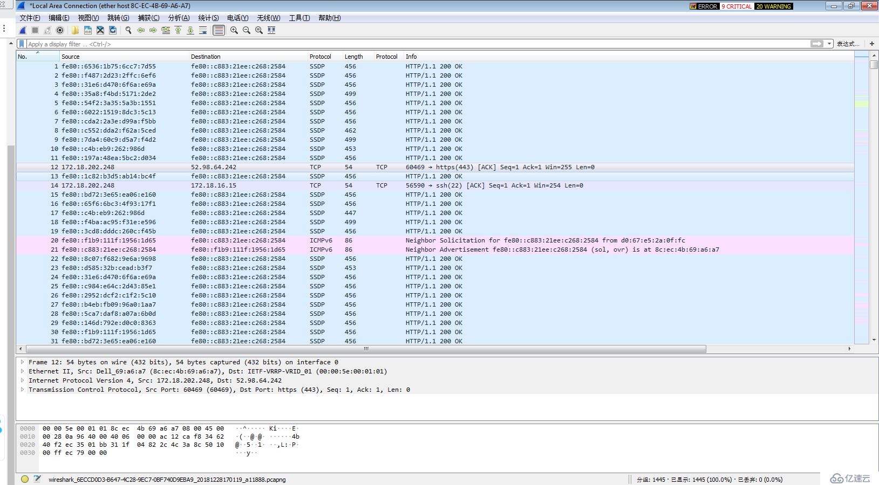Expand the Ethernet II details row

[x=22, y=371]
